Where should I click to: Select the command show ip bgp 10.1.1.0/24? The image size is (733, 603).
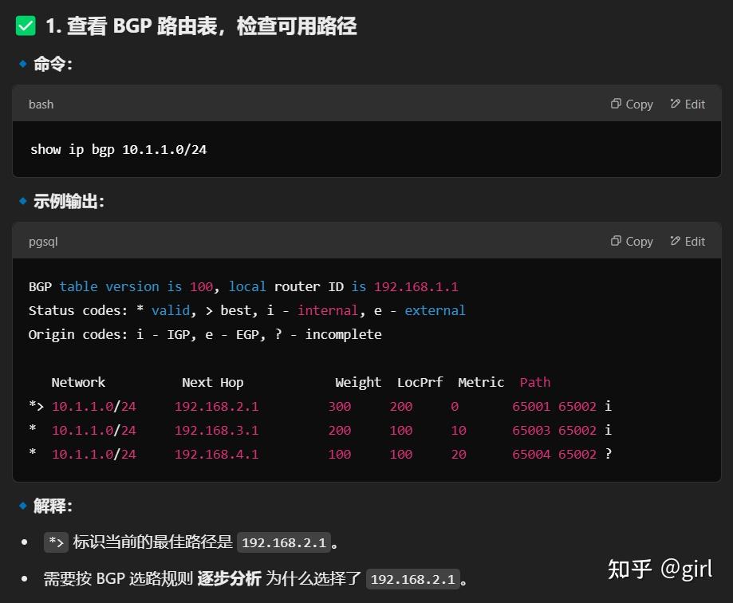[x=118, y=149]
